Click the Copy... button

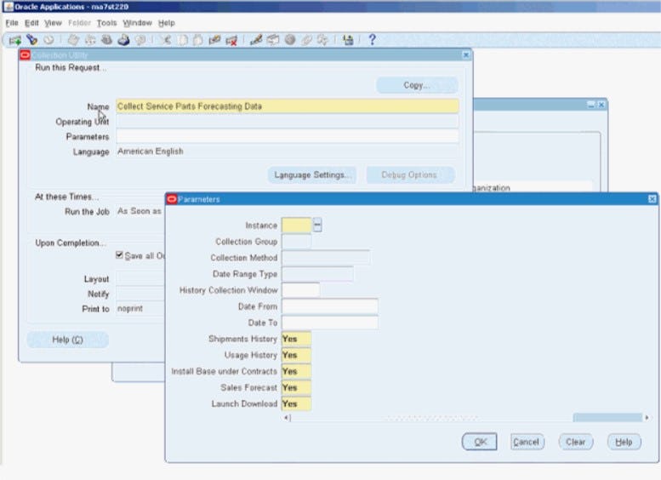[x=417, y=85]
